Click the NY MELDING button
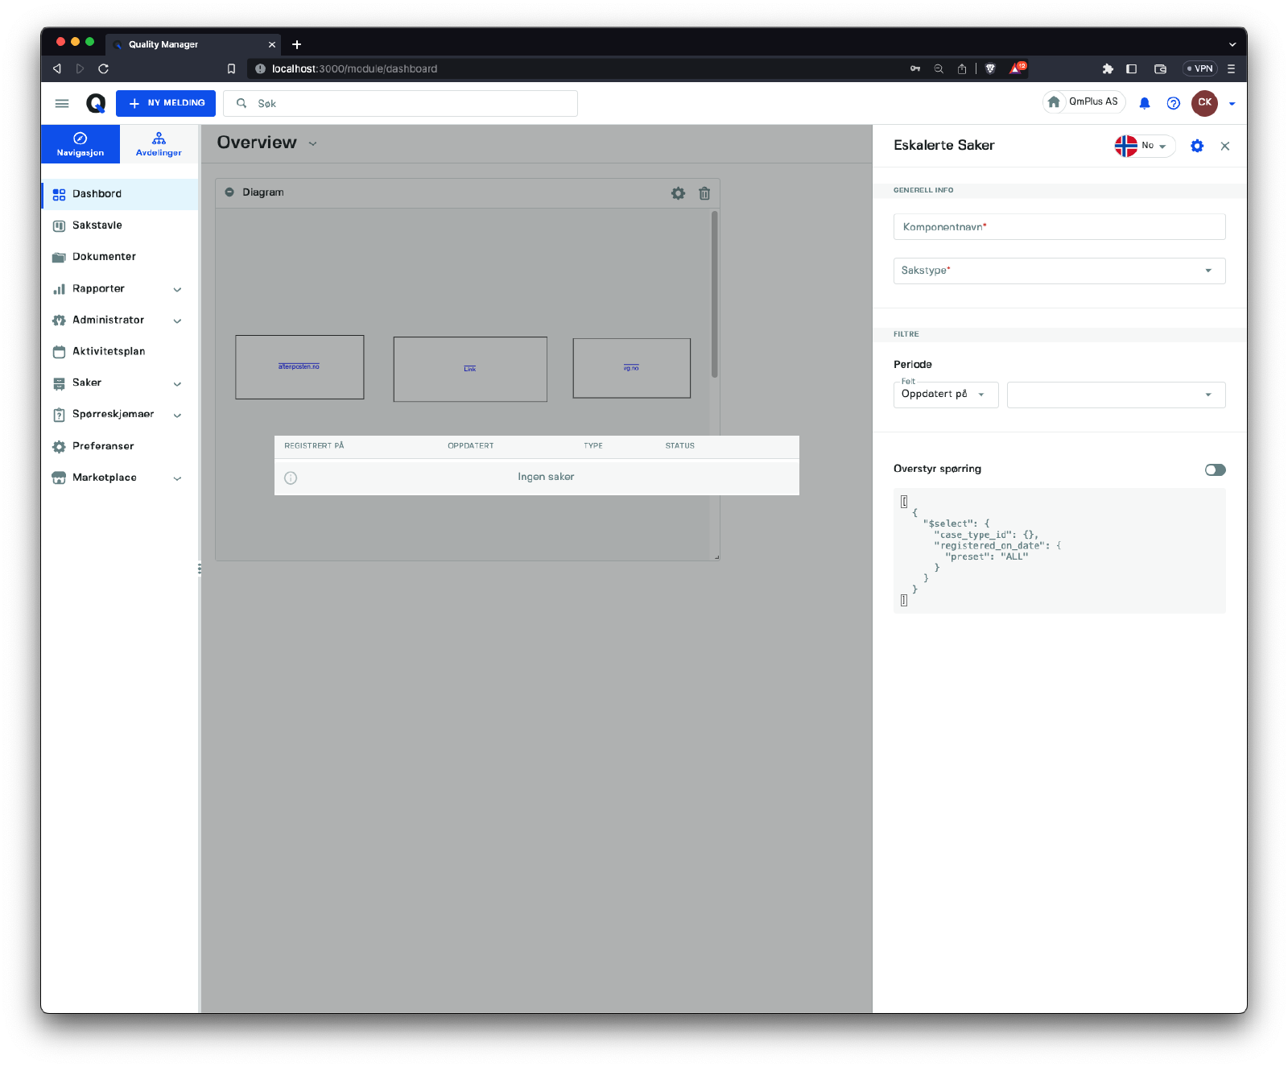Screen dimensions: 1288x1067 tap(166, 103)
